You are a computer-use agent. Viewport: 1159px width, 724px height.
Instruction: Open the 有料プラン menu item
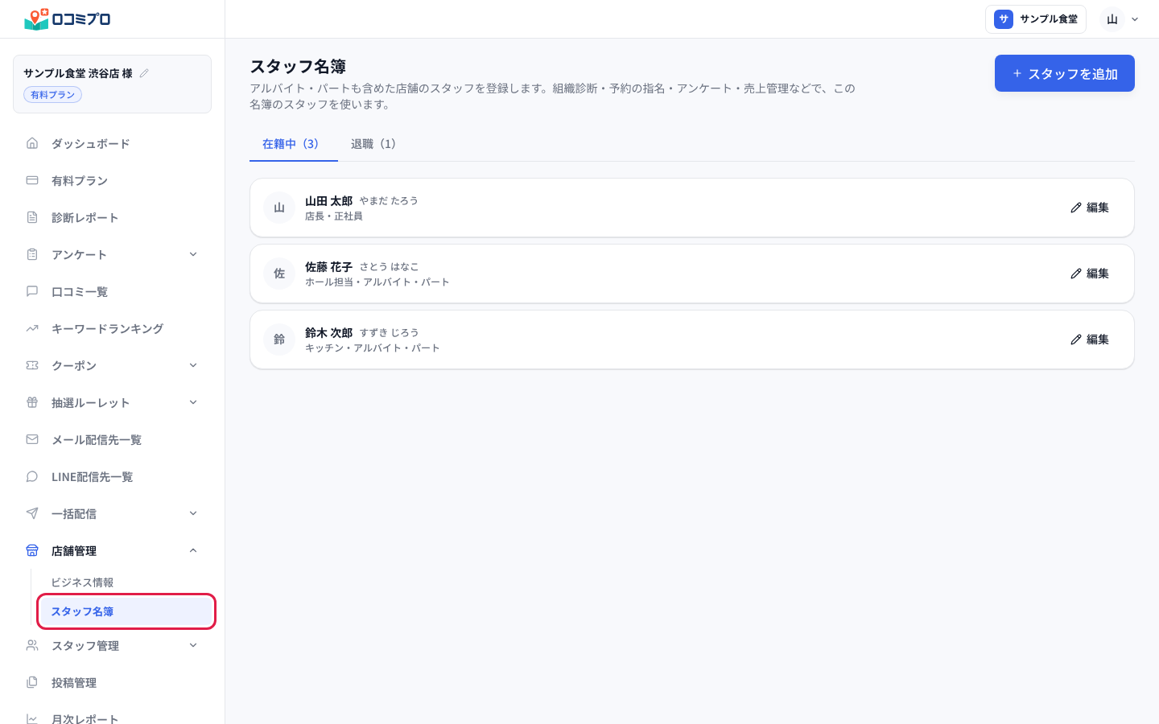[x=113, y=180]
